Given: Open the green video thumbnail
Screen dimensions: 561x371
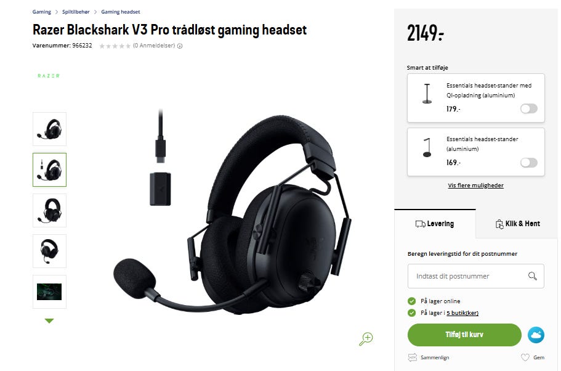Looking at the screenshot, I should [x=49, y=291].
